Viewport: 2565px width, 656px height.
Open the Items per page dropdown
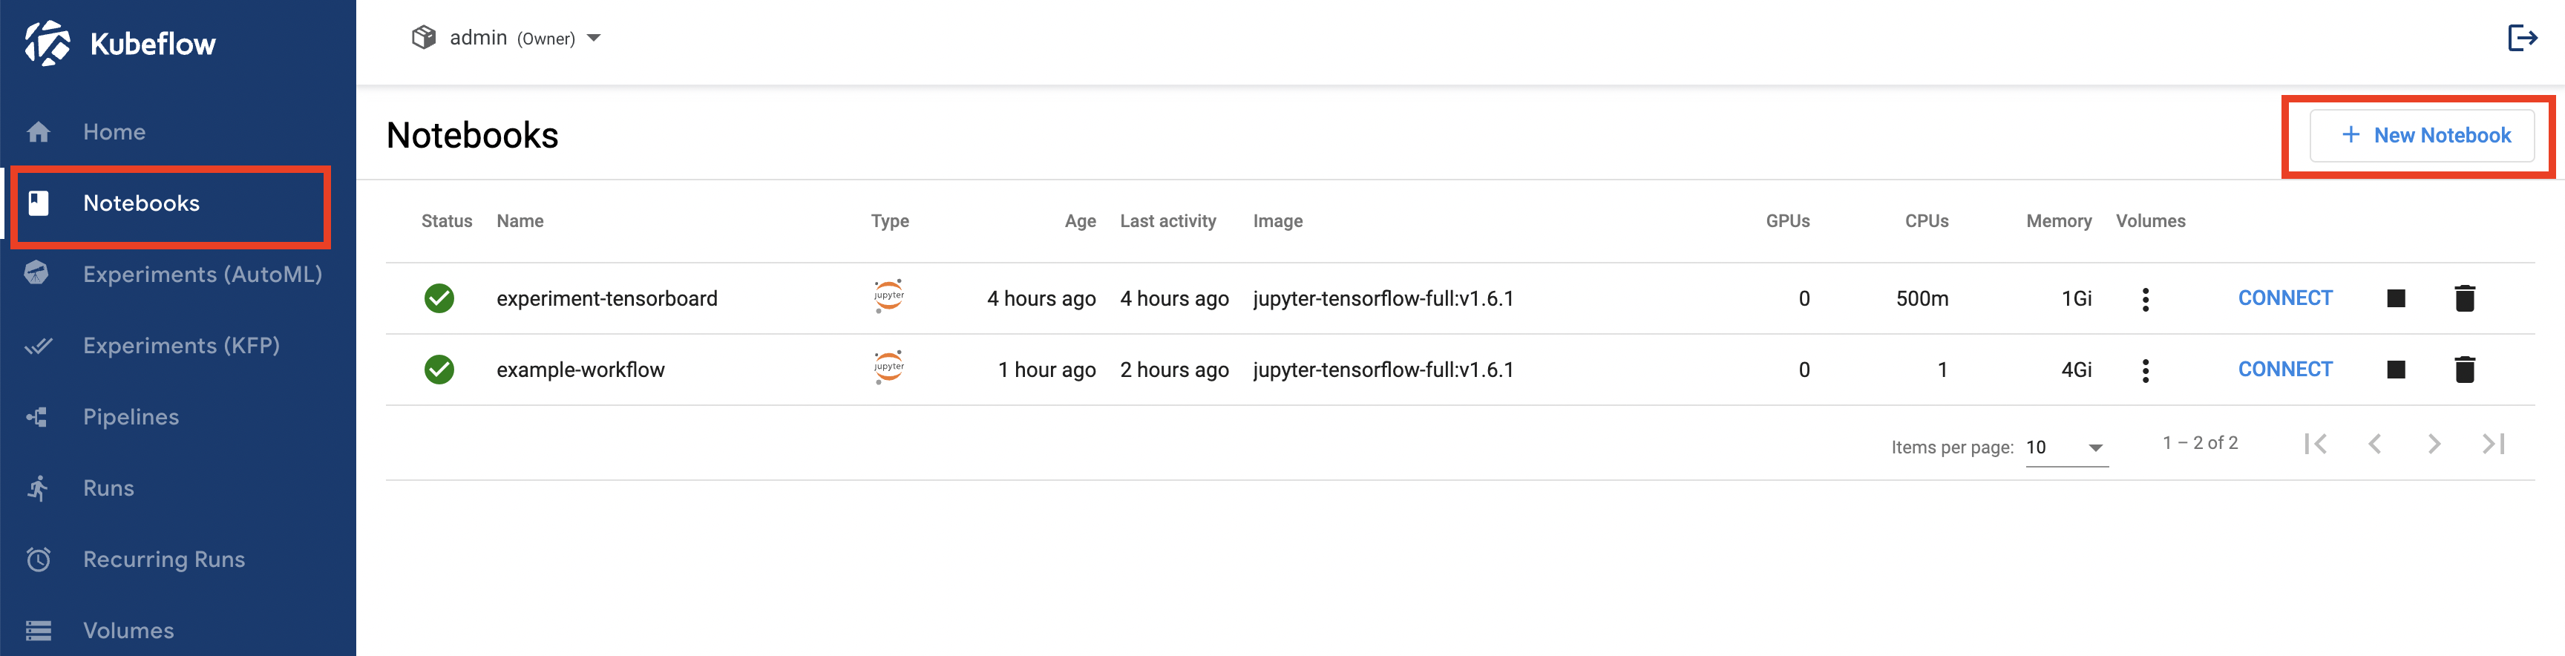click(x=2066, y=448)
